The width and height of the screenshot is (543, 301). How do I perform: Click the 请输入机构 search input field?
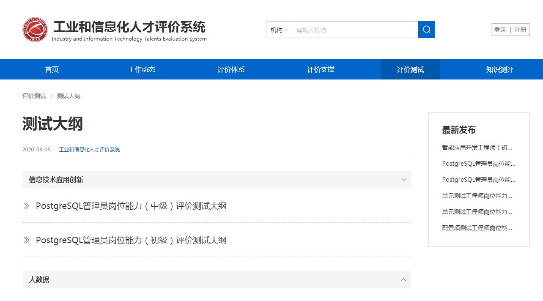(355, 30)
